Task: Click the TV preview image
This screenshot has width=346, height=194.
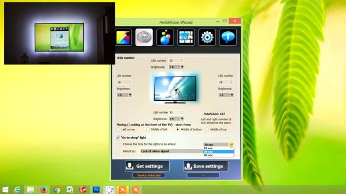Action: click(x=175, y=89)
